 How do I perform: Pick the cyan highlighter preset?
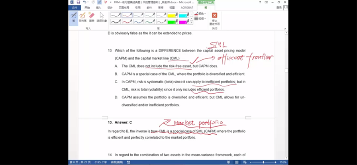tap(184, 15)
